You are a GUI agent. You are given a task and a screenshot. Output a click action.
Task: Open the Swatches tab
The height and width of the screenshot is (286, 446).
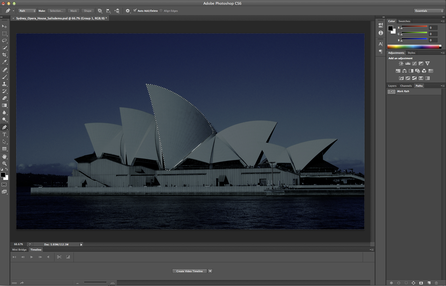404,21
